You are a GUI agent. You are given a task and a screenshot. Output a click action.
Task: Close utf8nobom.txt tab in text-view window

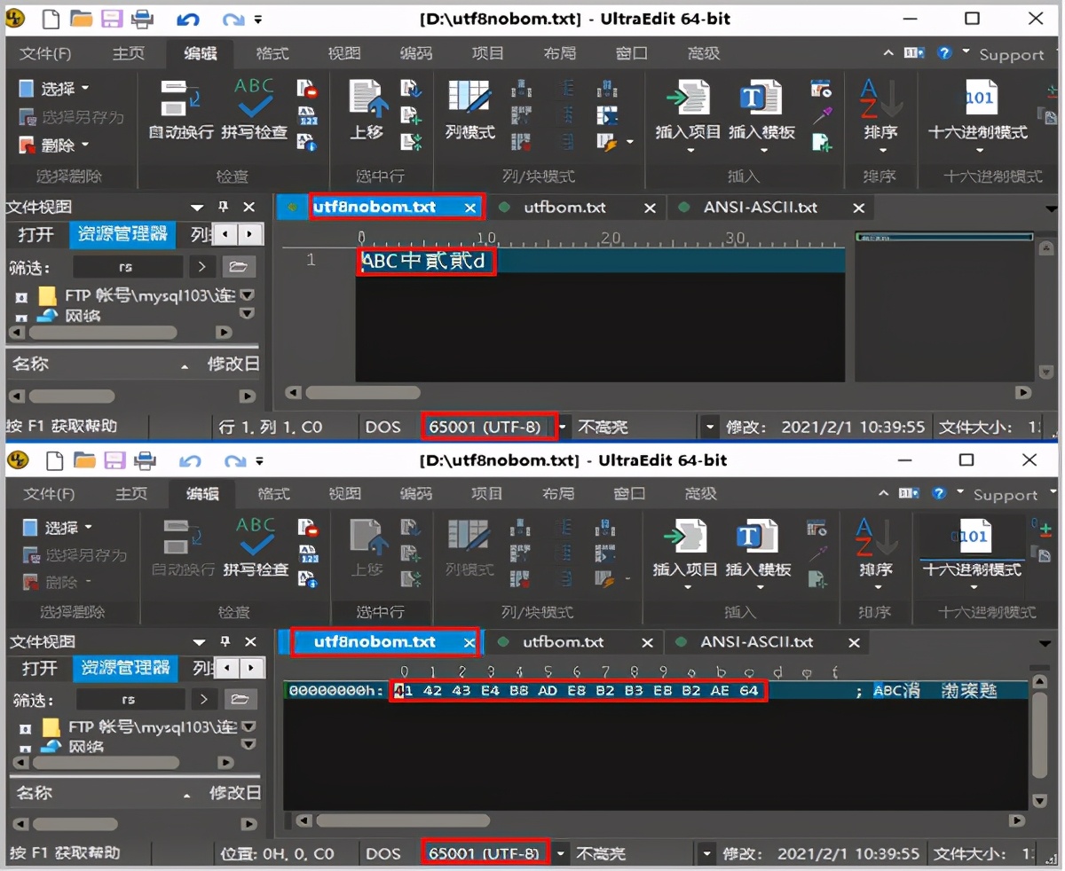470,208
